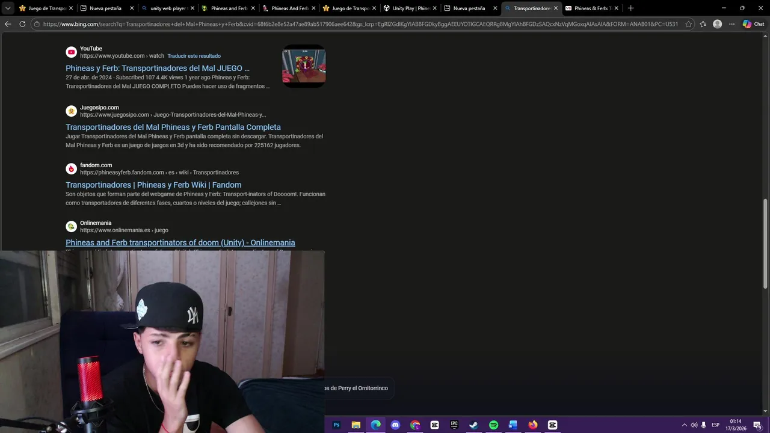Launch Firefox from the taskbar
This screenshot has height=433, width=770.
pos(533,425)
